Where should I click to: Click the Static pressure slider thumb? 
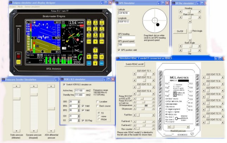click(x=17, y=98)
